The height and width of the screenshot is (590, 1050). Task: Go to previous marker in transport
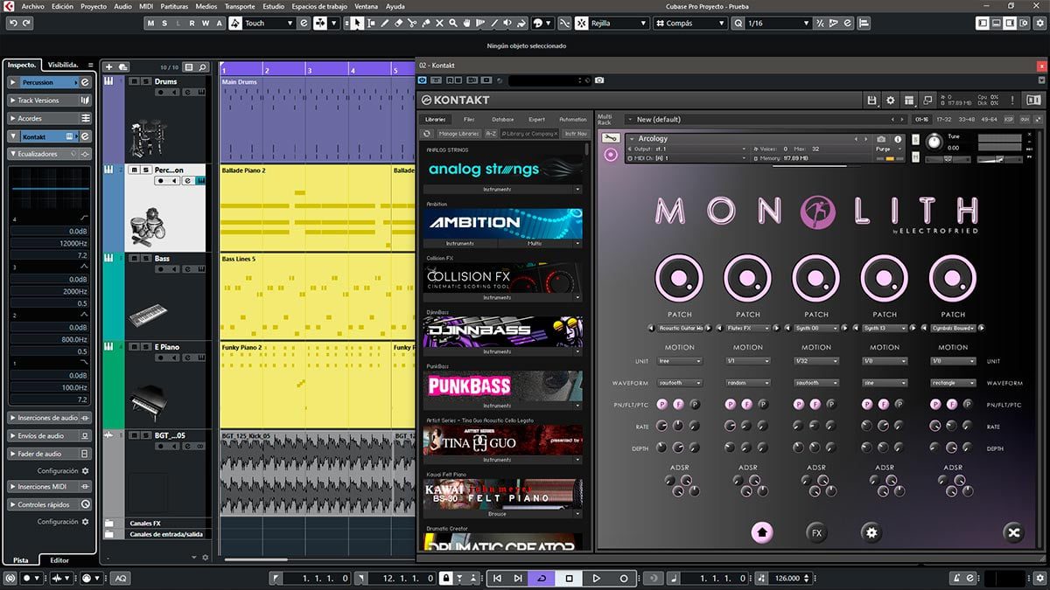point(497,579)
